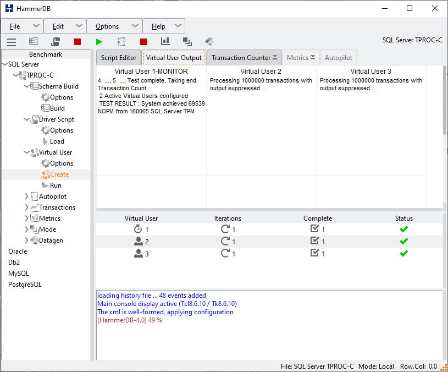
Task: Expand the Autopilot tree node
Action: (x=26, y=196)
